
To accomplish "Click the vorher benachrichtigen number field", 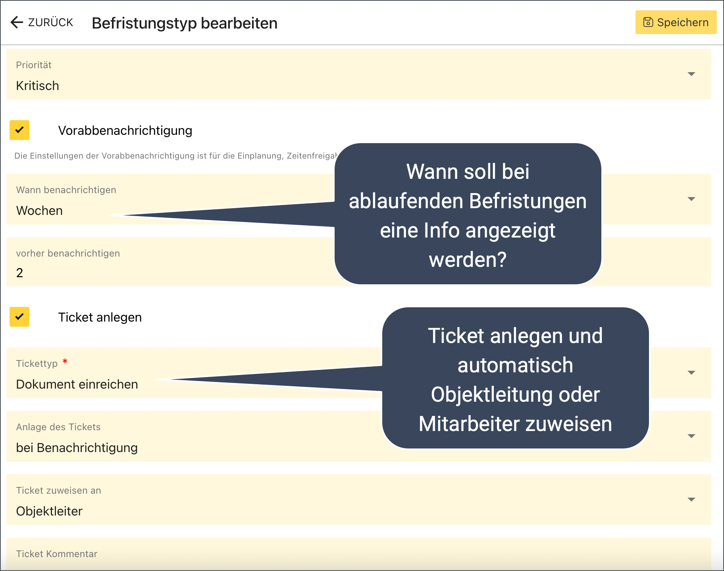I will point(159,272).
